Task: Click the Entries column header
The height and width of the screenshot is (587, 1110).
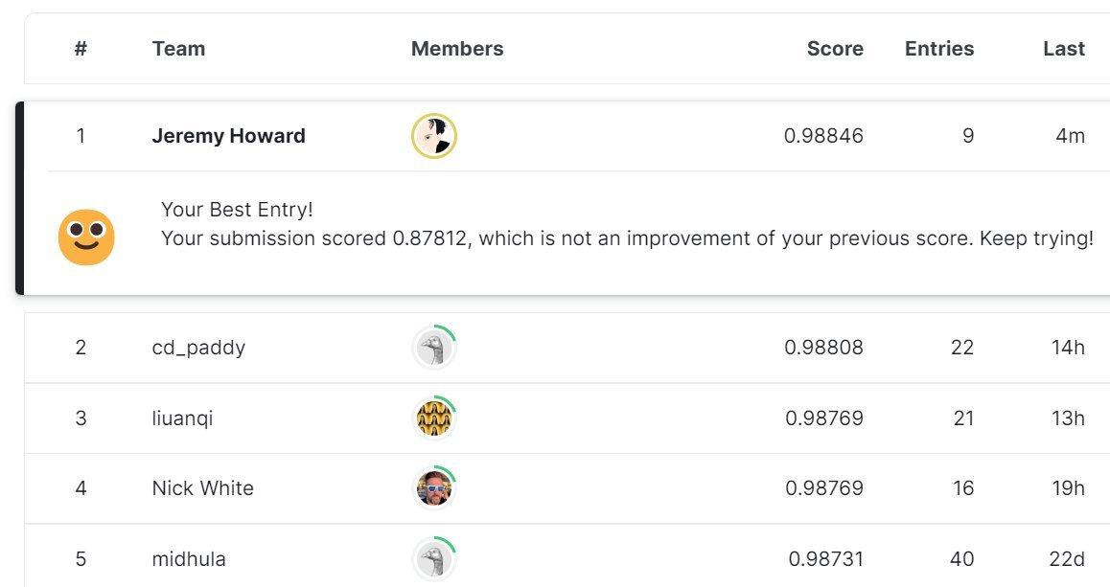Action: [x=939, y=49]
